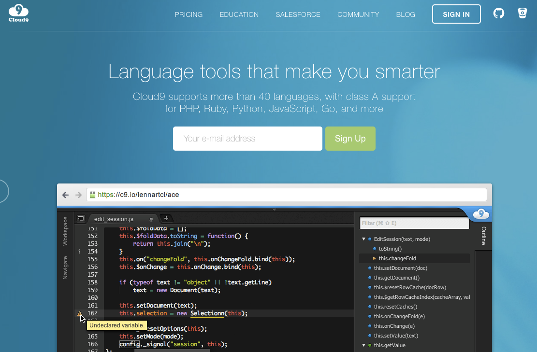The height and width of the screenshot is (352, 537).
Task: Switch to the edit_session.js tab
Action: tap(114, 219)
